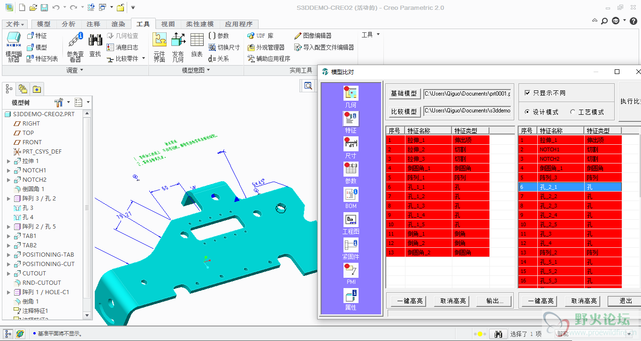The height and width of the screenshot is (341, 641).
Task: Click the 退出 exit button
Action: tap(626, 301)
